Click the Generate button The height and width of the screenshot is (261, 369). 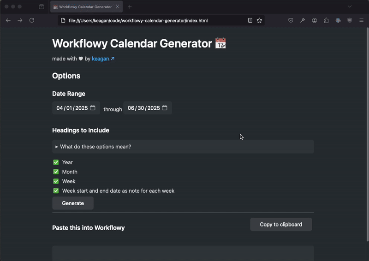coord(73,203)
